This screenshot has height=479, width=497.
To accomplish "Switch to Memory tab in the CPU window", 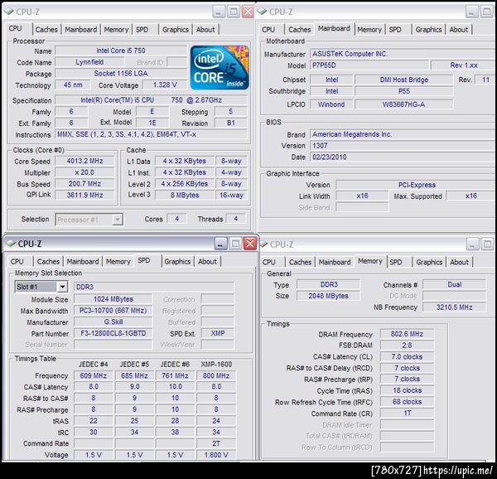I will point(116,30).
